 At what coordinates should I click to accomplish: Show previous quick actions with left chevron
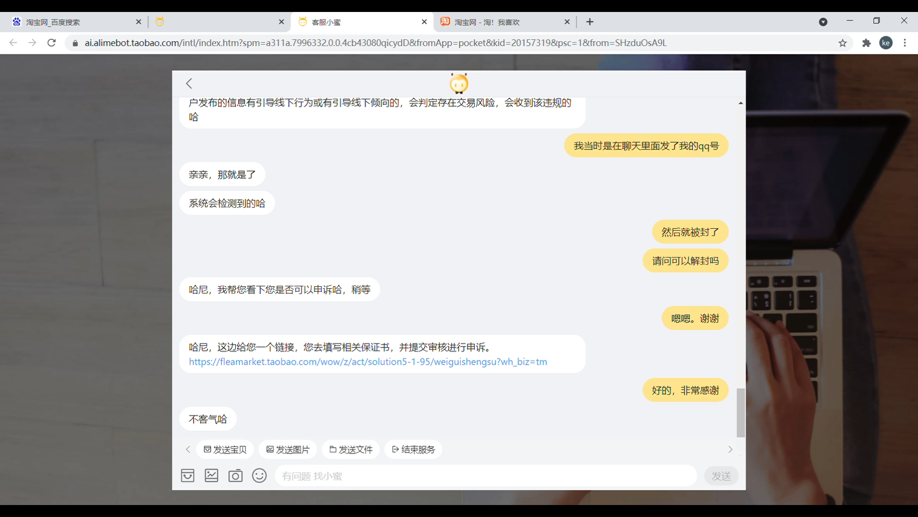click(188, 450)
